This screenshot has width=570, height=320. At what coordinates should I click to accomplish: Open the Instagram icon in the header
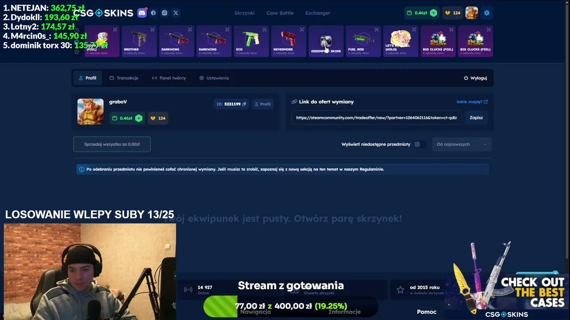click(164, 13)
